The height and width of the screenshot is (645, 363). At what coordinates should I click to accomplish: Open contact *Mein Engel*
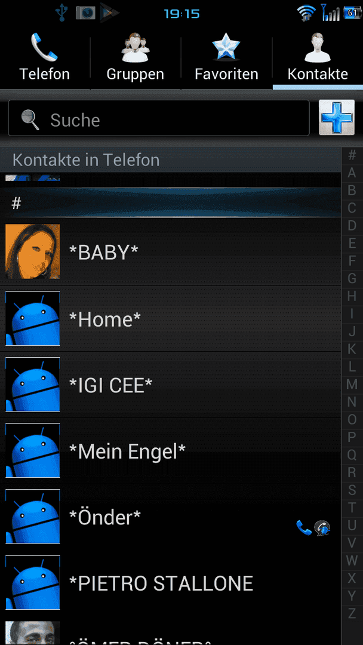170,451
